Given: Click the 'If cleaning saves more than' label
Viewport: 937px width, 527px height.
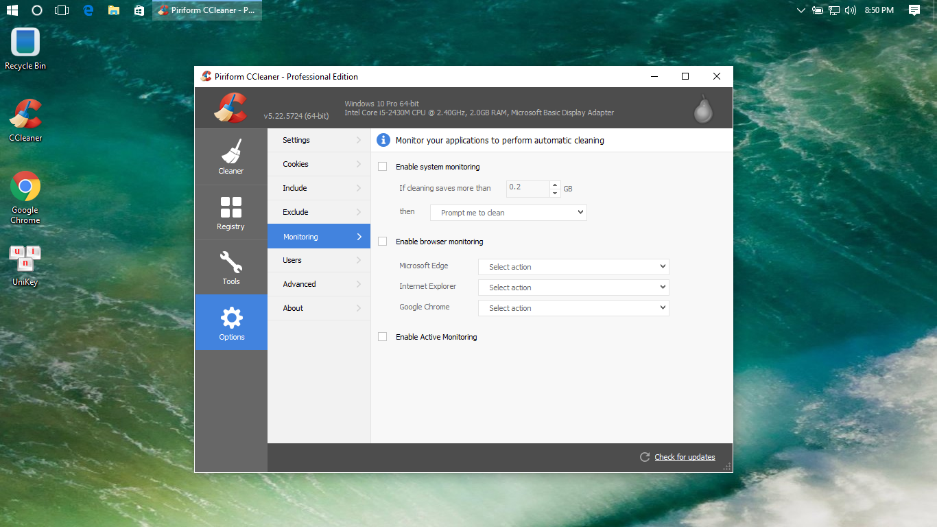Looking at the screenshot, I should (x=445, y=188).
